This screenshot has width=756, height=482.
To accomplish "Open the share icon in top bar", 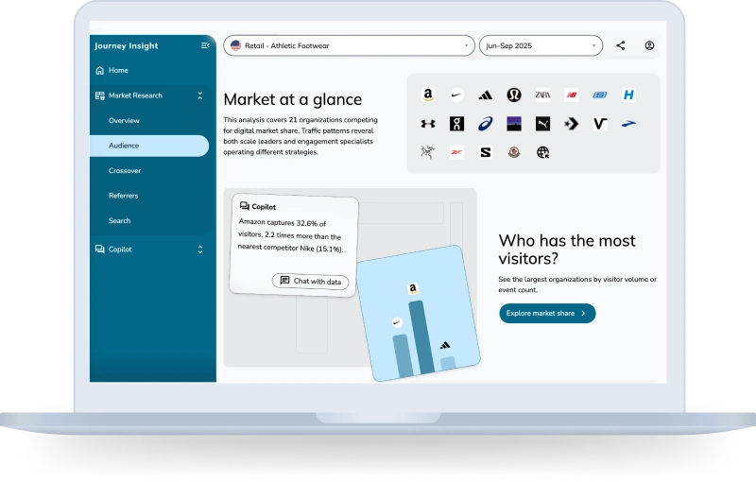I will pyautogui.click(x=621, y=45).
